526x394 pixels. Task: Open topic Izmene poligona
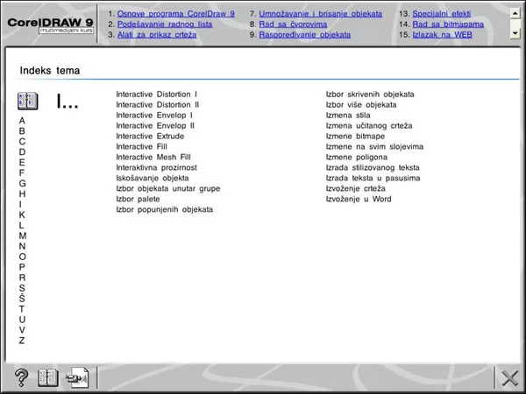pyautogui.click(x=357, y=157)
